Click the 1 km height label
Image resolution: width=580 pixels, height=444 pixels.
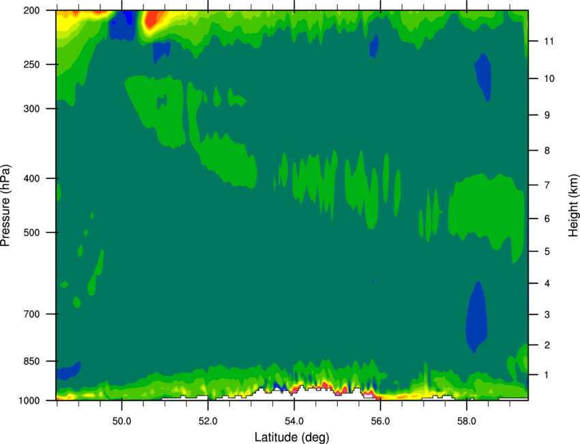pos(547,375)
